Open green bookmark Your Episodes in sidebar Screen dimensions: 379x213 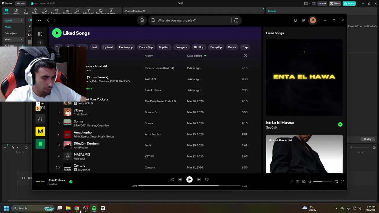coord(40,144)
